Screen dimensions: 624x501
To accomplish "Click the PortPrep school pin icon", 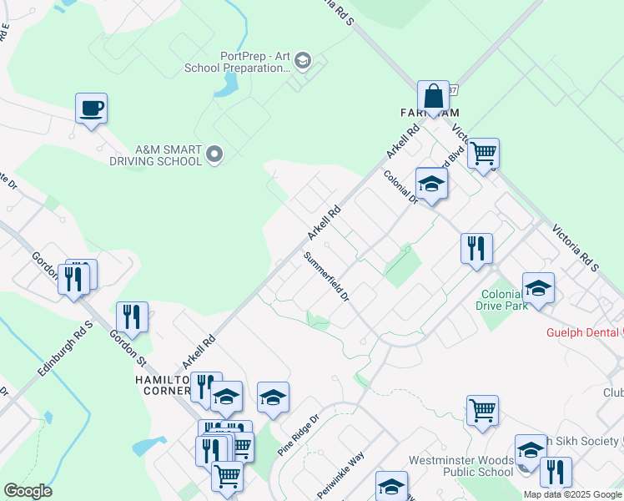I will (x=303, y=61).
